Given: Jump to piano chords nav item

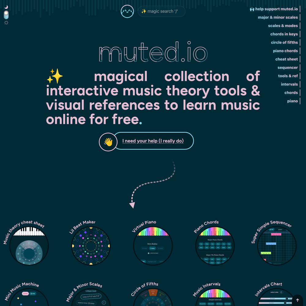Looking at the screenshot, I should click(x=285, y=51).
